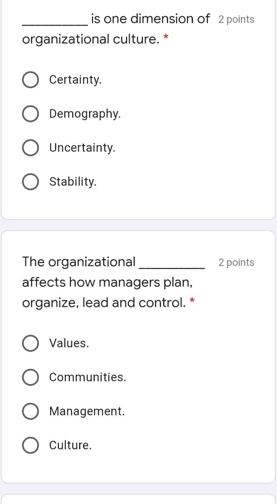Tap the "Uncertainty." option label text
Image resolution: width=277 pixels, height=504 pixels.
82,148
